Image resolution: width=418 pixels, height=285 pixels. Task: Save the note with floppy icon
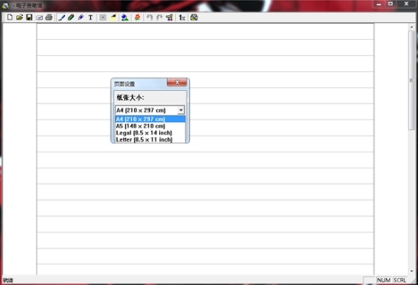[29, 18]
